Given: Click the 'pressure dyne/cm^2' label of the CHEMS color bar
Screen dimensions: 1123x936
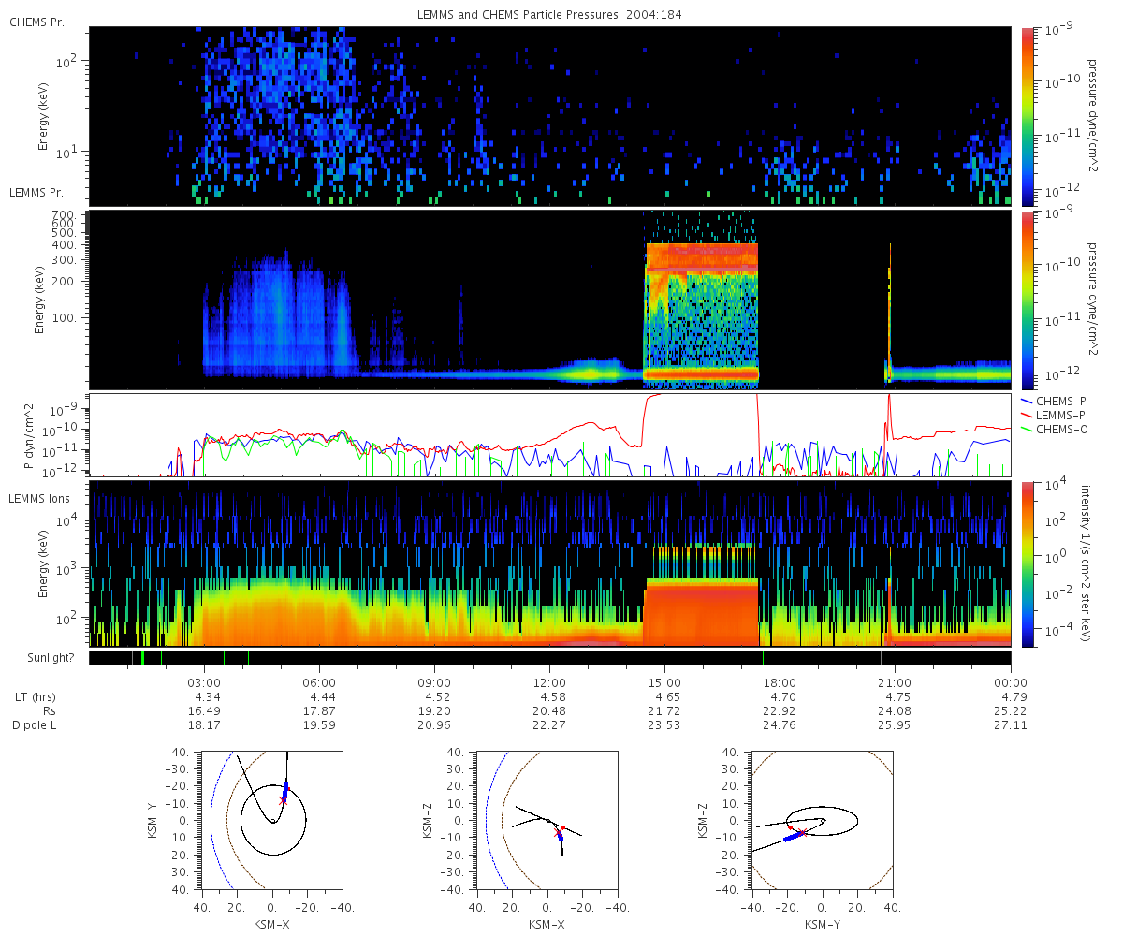Looking at the screenshot, I should [x=1092, y=116].
